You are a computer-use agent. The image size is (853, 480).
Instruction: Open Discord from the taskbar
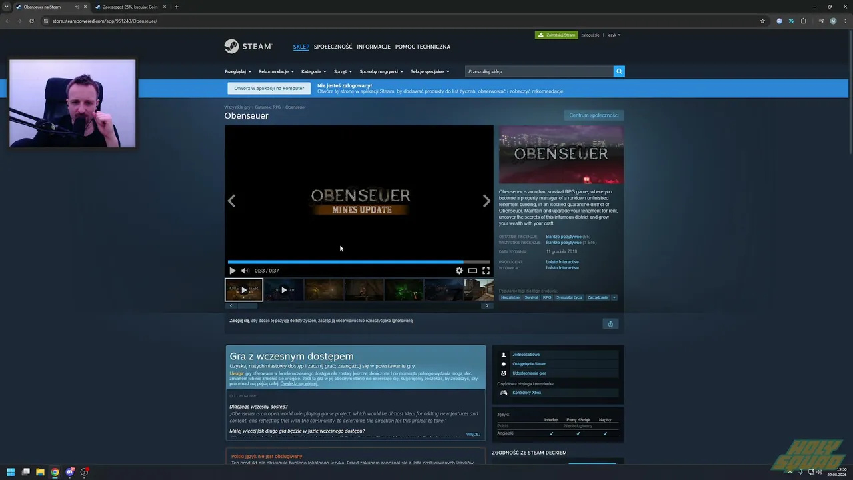[x=69, y=472]
